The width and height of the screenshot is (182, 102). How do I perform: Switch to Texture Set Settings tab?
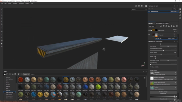tap(162, 23)
